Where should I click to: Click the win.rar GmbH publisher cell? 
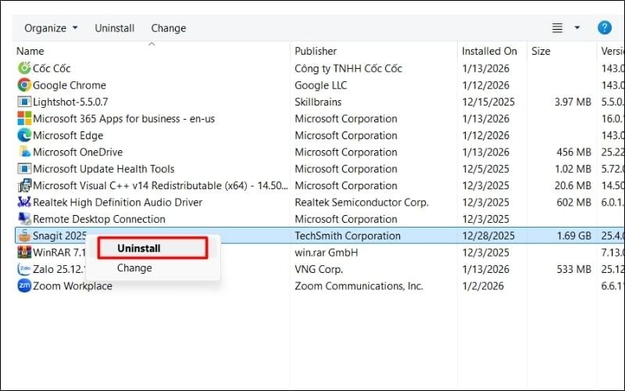coord(326,252)
